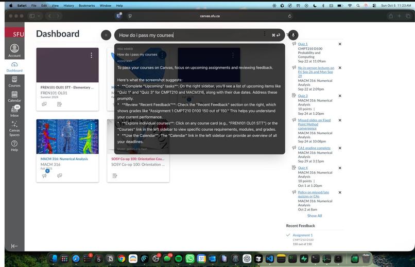This screenshot has width=415, height=267.
Task: Show the Safari tab overview
Action: (x=408, y=16)
